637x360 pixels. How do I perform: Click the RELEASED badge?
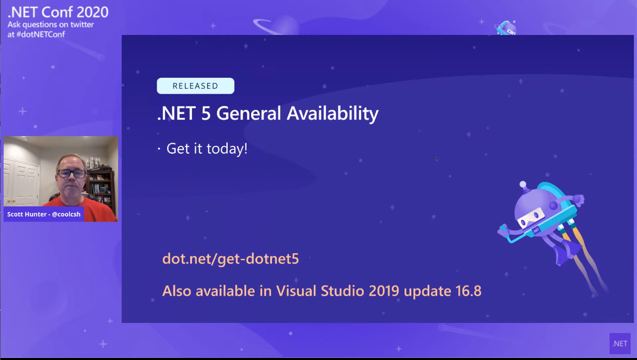[x=196, y=86]
